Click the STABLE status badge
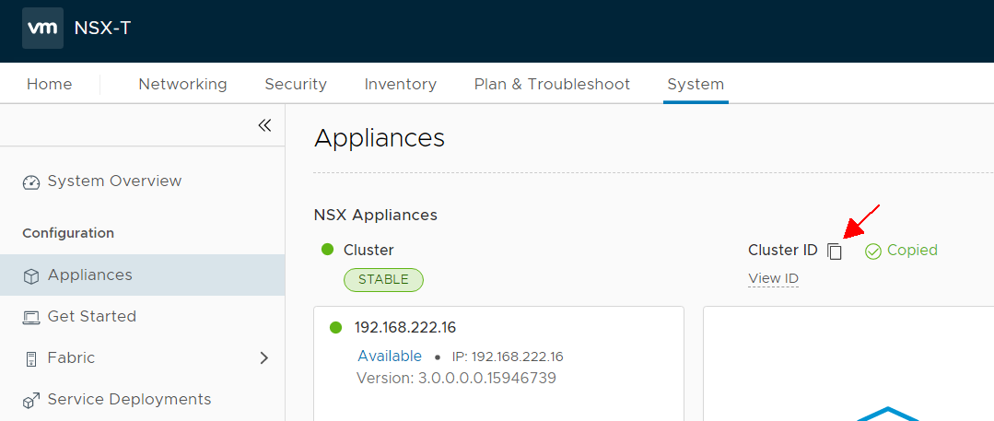This screenshot has width=994, height=421. (x=383, y=280)
